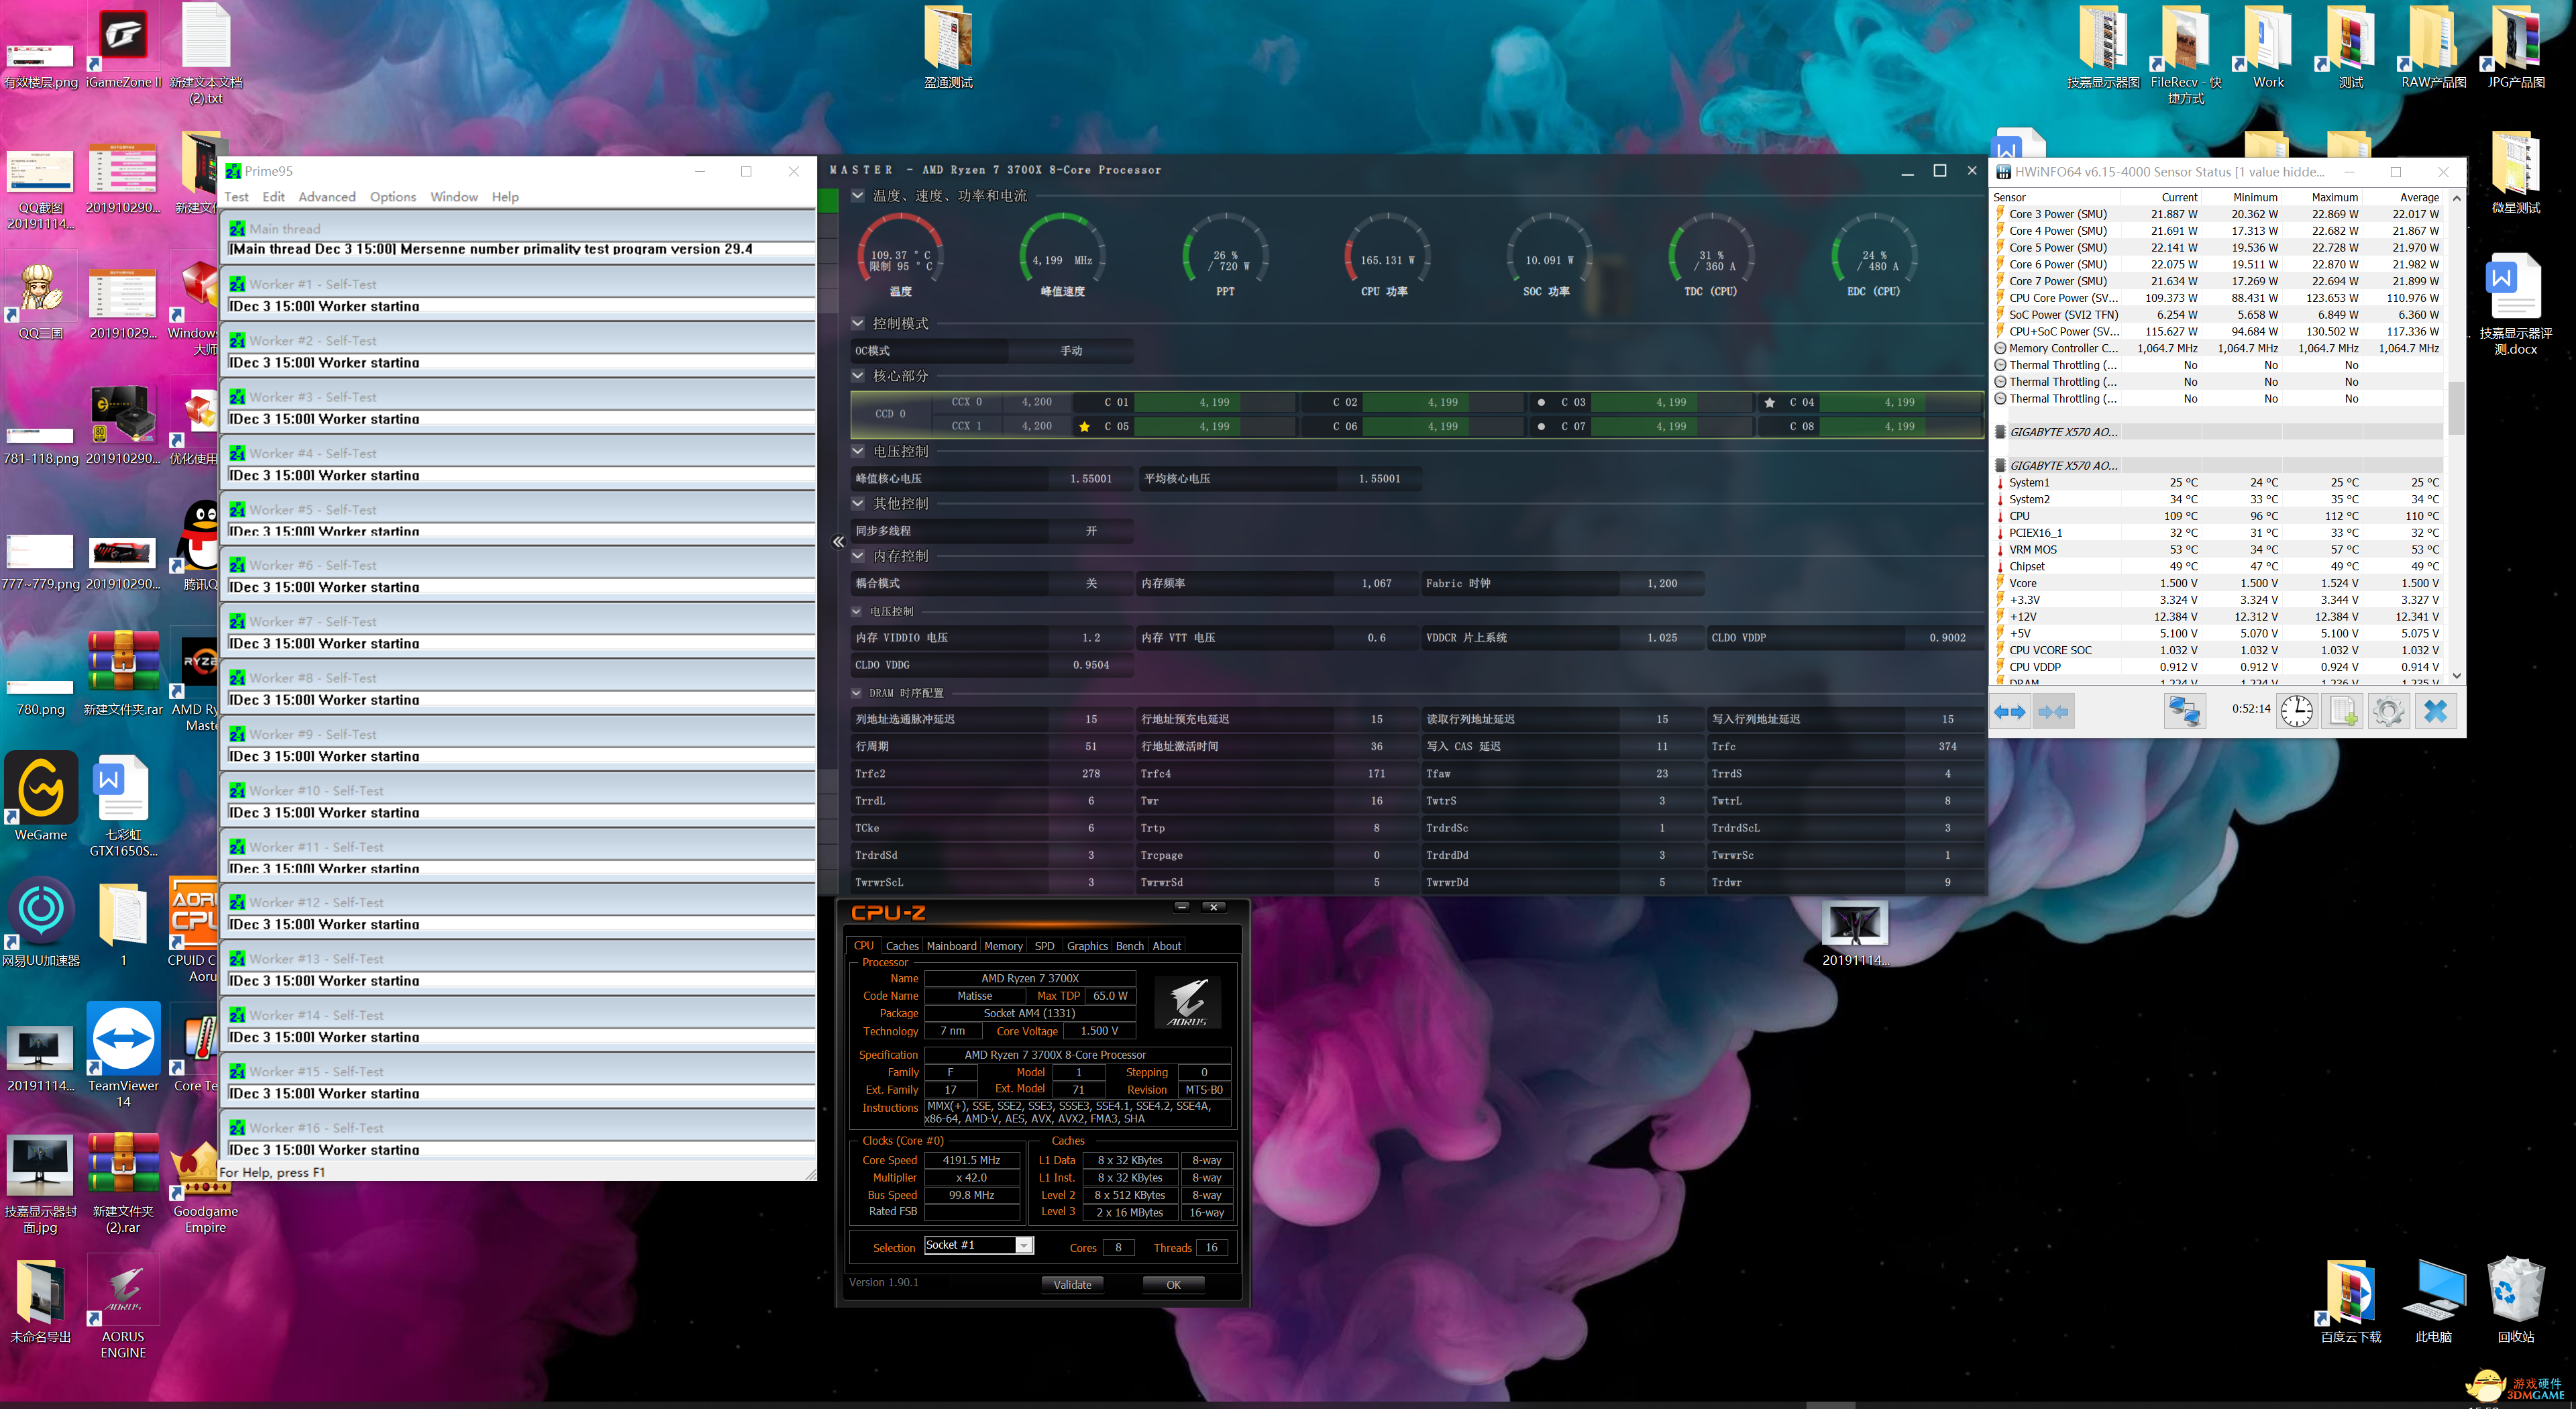Toggle the 同步多线程 on/off value
This screenshot has width=2576, height=1409.
(1091, 531)
